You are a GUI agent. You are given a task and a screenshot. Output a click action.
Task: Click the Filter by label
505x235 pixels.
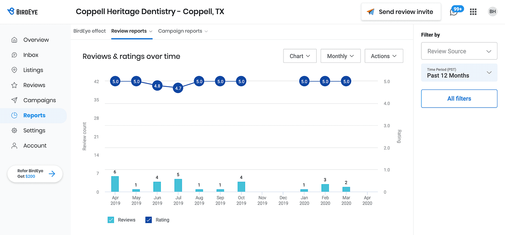(431, 35)
